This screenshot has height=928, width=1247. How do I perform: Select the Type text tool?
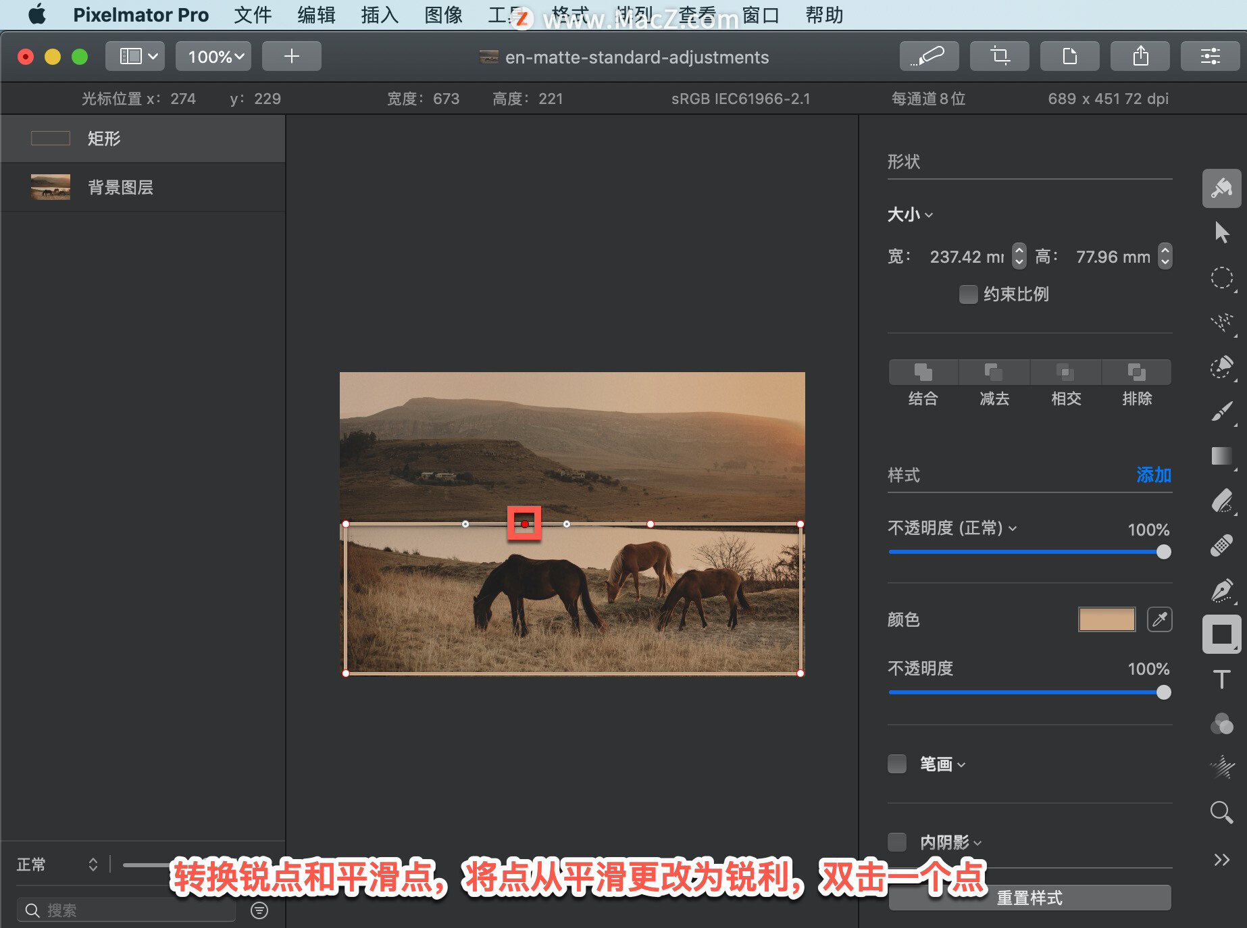tap(1221, 679)
